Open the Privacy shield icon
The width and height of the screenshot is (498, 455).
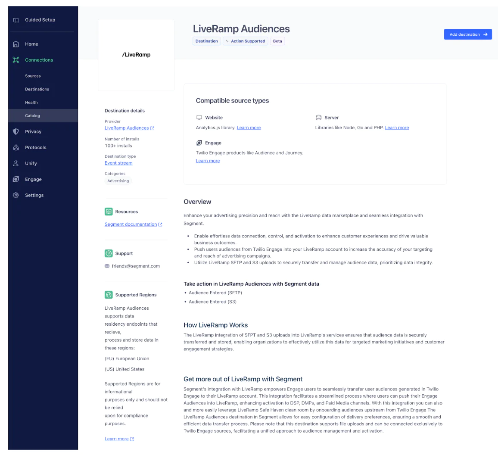coord(16,131)
